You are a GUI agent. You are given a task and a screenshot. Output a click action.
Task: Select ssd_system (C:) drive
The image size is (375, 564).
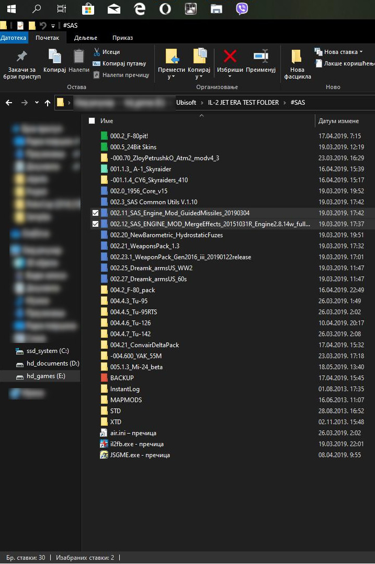pos(48,351)
